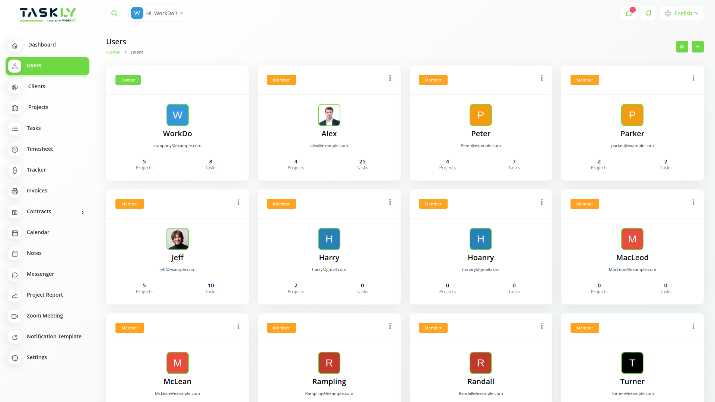Click the green plus button to add user
This screenshot has width=715, height=402.
point(698,47)
